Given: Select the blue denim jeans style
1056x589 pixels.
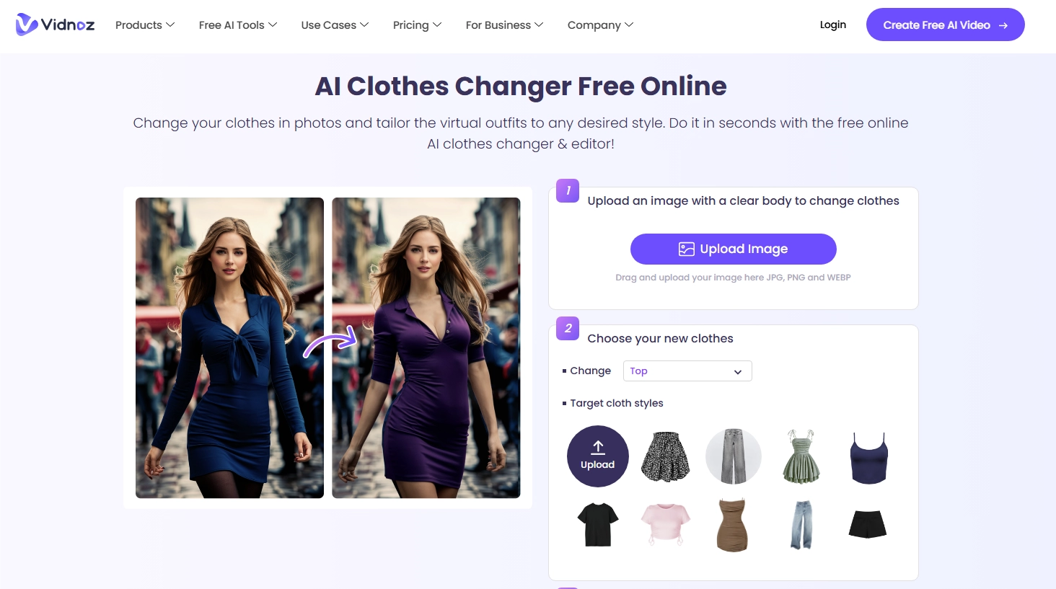Looking at the screenshot, I should pos(801,524).
